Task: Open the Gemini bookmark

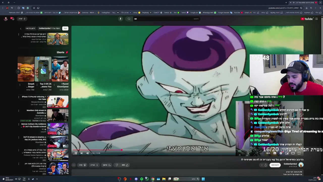Action: pos(168,13)
